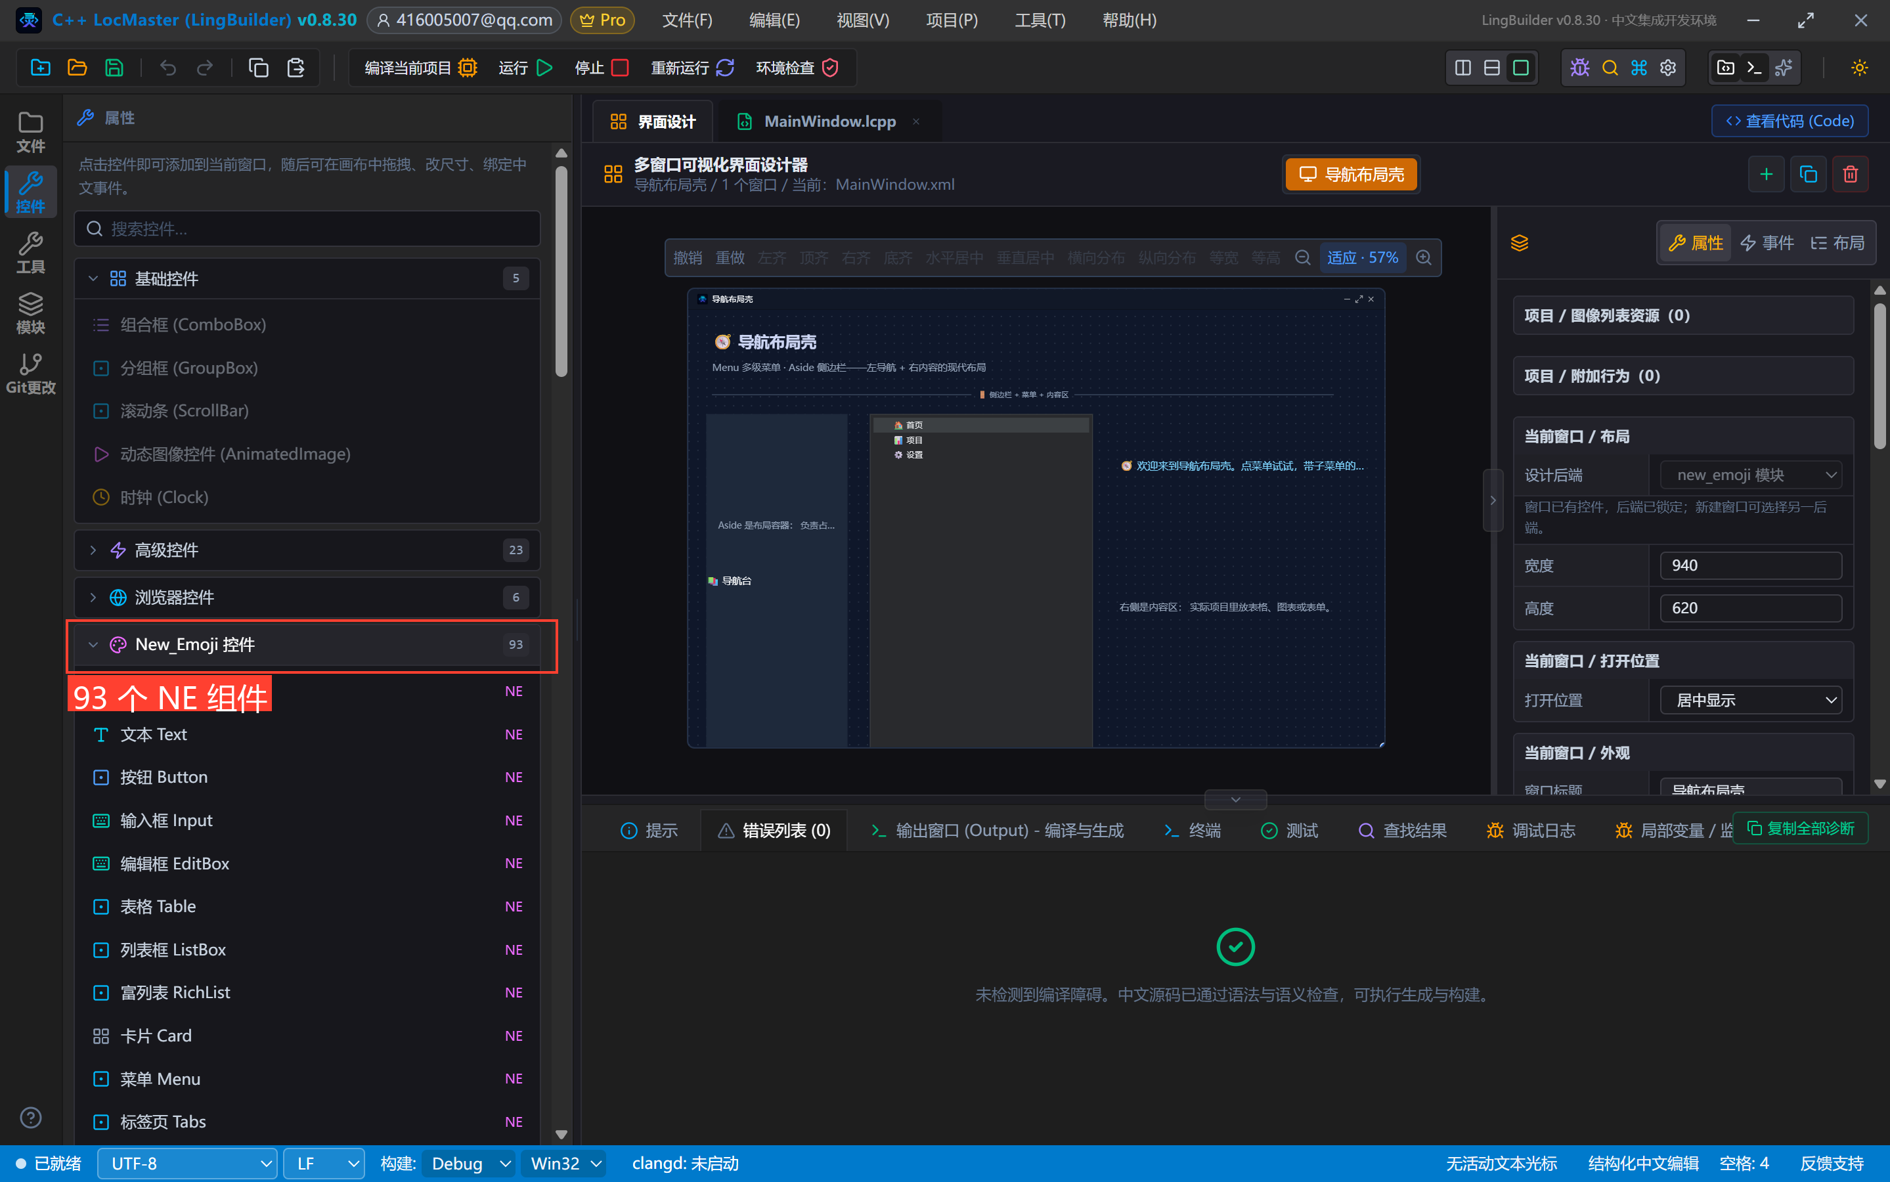Click the copy icon in top toolbar

[x=258, y=68]
